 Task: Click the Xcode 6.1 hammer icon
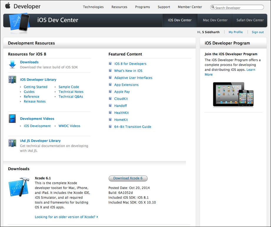tap(19, 187)
